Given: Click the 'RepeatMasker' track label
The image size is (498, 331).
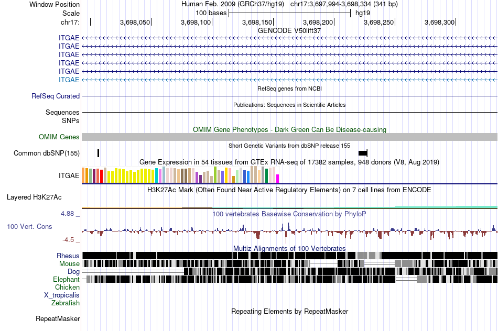Looking at the screenshot, I should (58, 318).
